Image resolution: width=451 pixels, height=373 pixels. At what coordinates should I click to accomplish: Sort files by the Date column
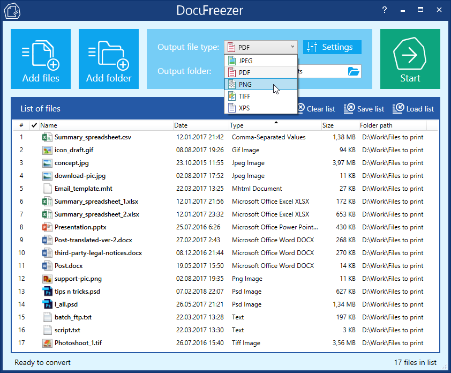200,125
